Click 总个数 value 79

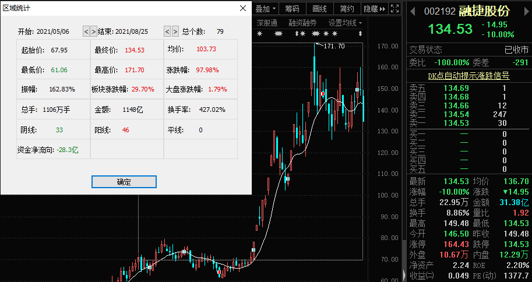pos(220,31)
